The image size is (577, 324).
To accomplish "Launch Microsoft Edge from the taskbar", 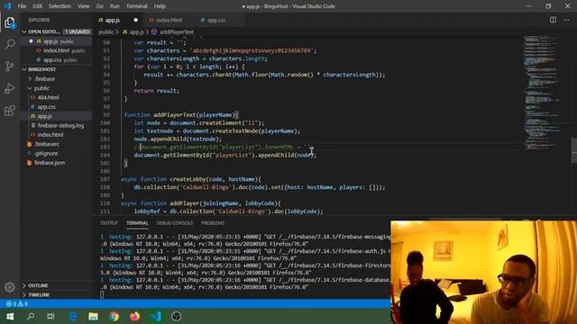I will point(73,316).
